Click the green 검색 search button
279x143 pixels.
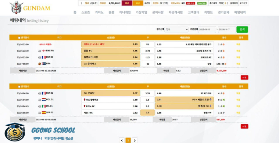point(242,29)
